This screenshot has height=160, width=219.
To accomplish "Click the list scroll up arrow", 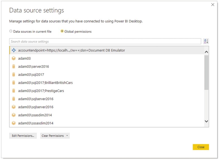I will click(206, 52).
